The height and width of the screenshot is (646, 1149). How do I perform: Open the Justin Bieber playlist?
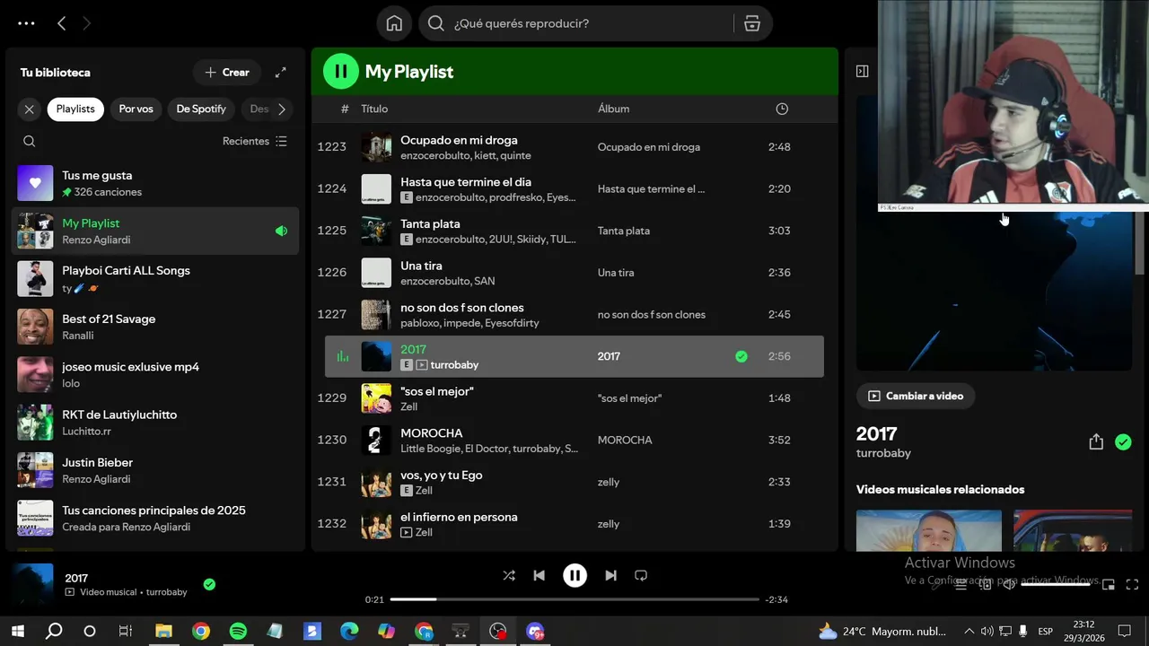[x=155, y=470]
